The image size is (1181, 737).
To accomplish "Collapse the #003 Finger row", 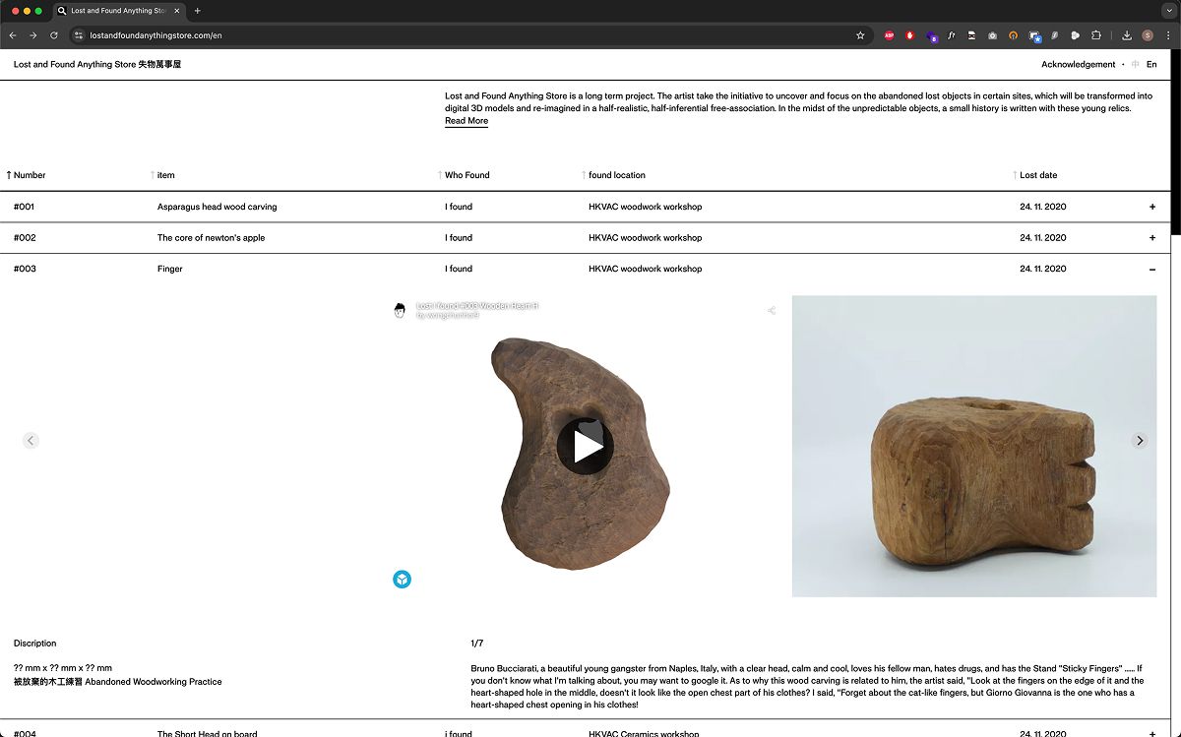I will 1152,269.
